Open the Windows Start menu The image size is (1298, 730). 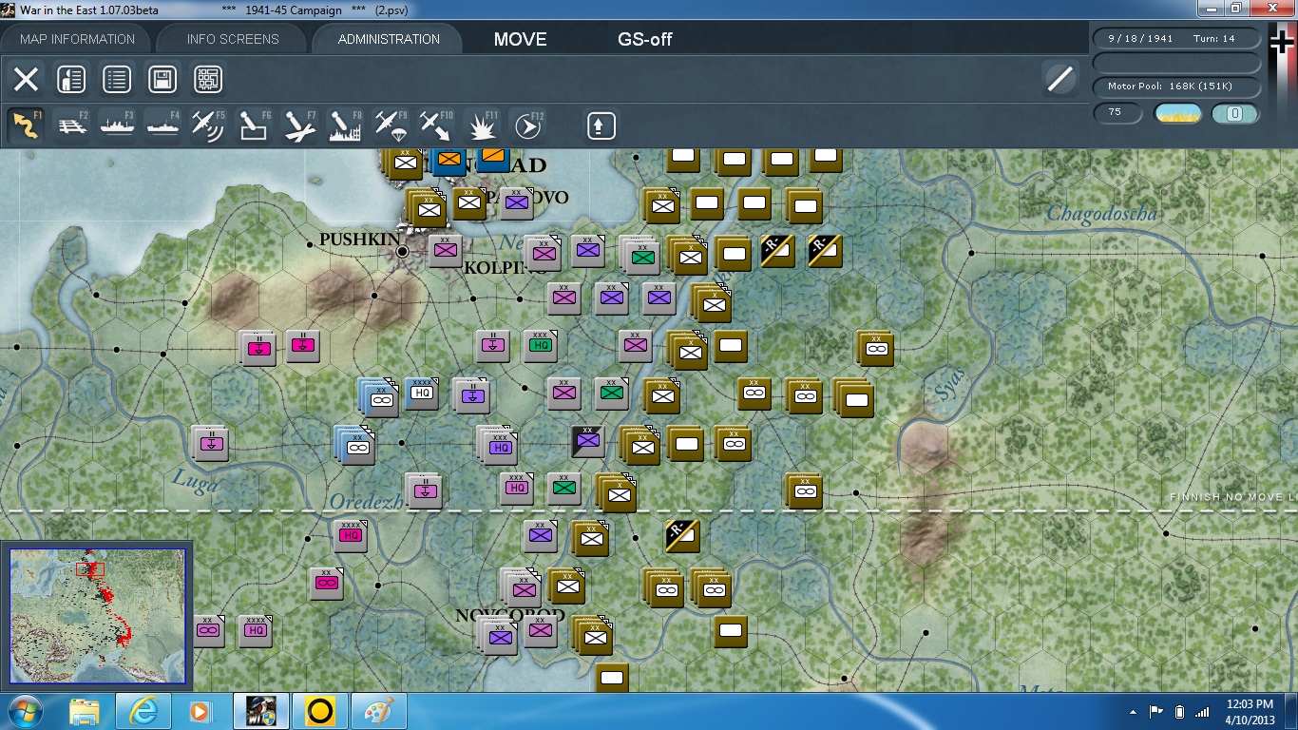pyautogui.click(x=26, y=711)
